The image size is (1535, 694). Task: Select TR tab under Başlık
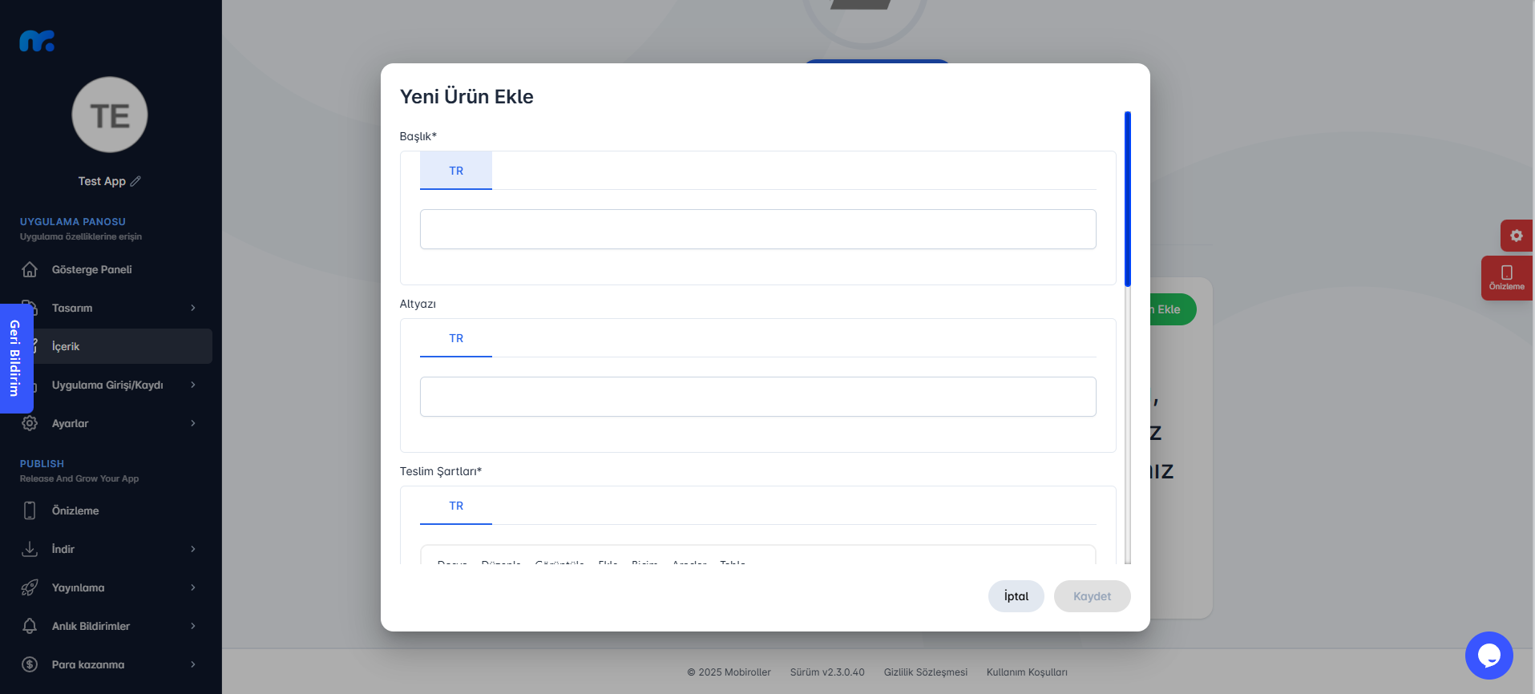click(456, 171)
